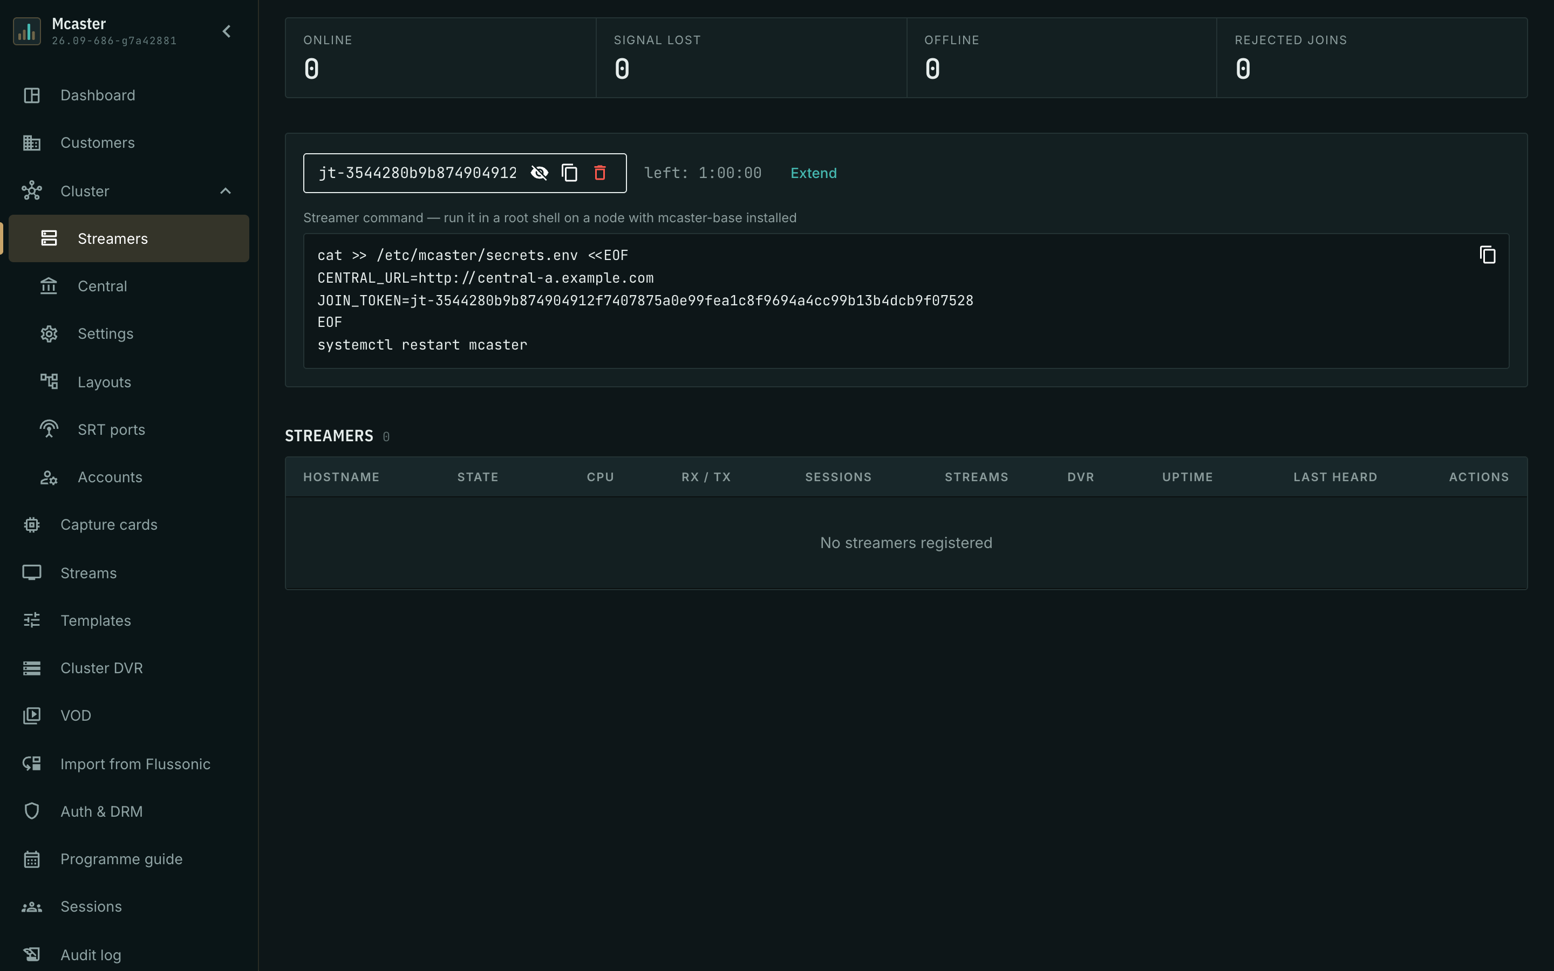
Task: Click the 'left: 1:00:00' timer text
Action: click(703, 173)
